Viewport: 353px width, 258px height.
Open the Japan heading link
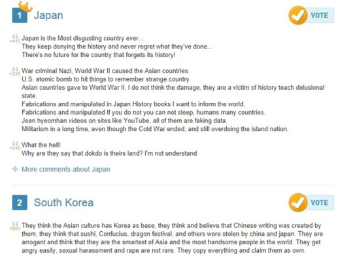[48, 15]
